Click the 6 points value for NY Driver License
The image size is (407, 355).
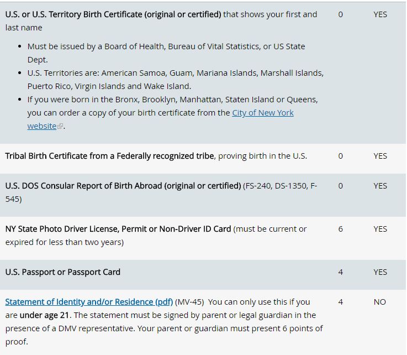pyautogui.click(x=340, y=229)
